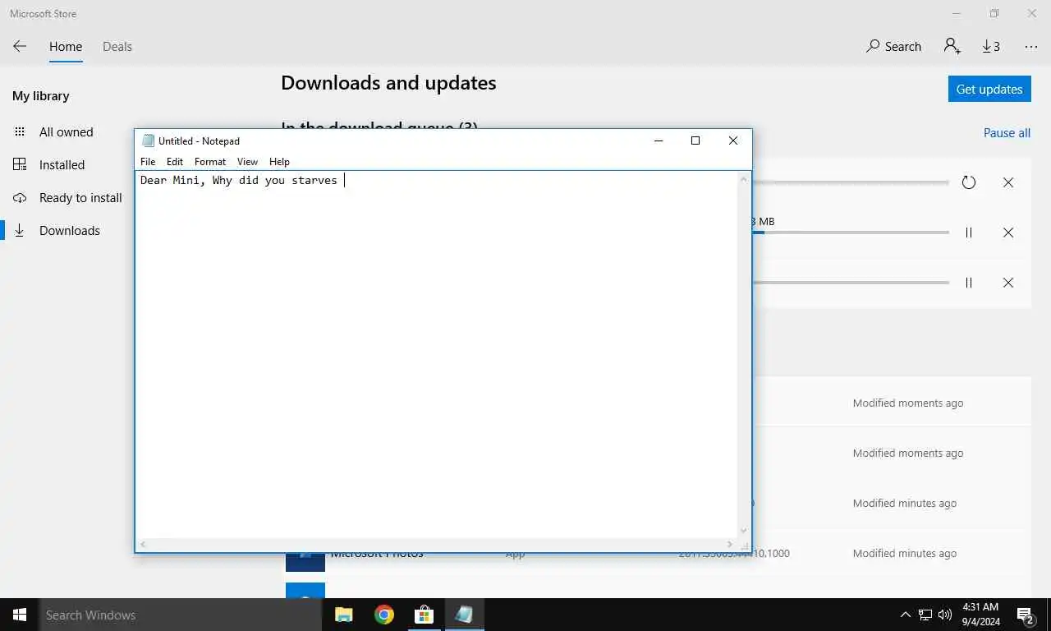
Task: Click the Search Windows taskbar box
Action: point(181,615)
